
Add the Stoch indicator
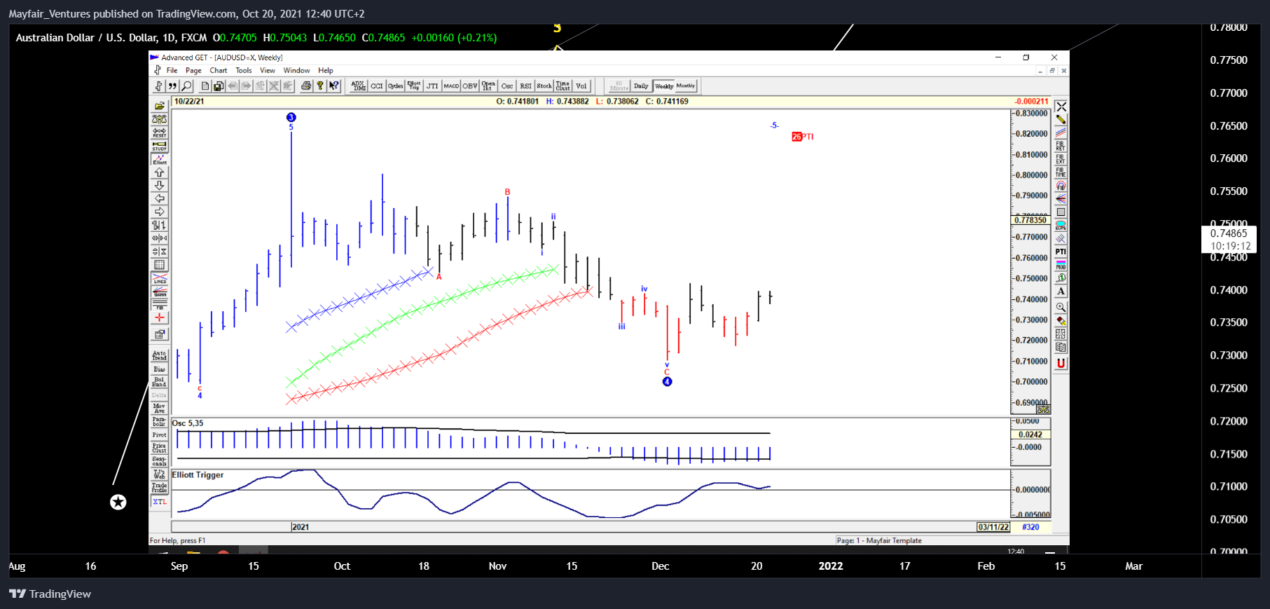tap(544, 86)
